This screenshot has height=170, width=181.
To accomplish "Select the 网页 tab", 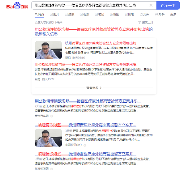I will coord(39,14).
